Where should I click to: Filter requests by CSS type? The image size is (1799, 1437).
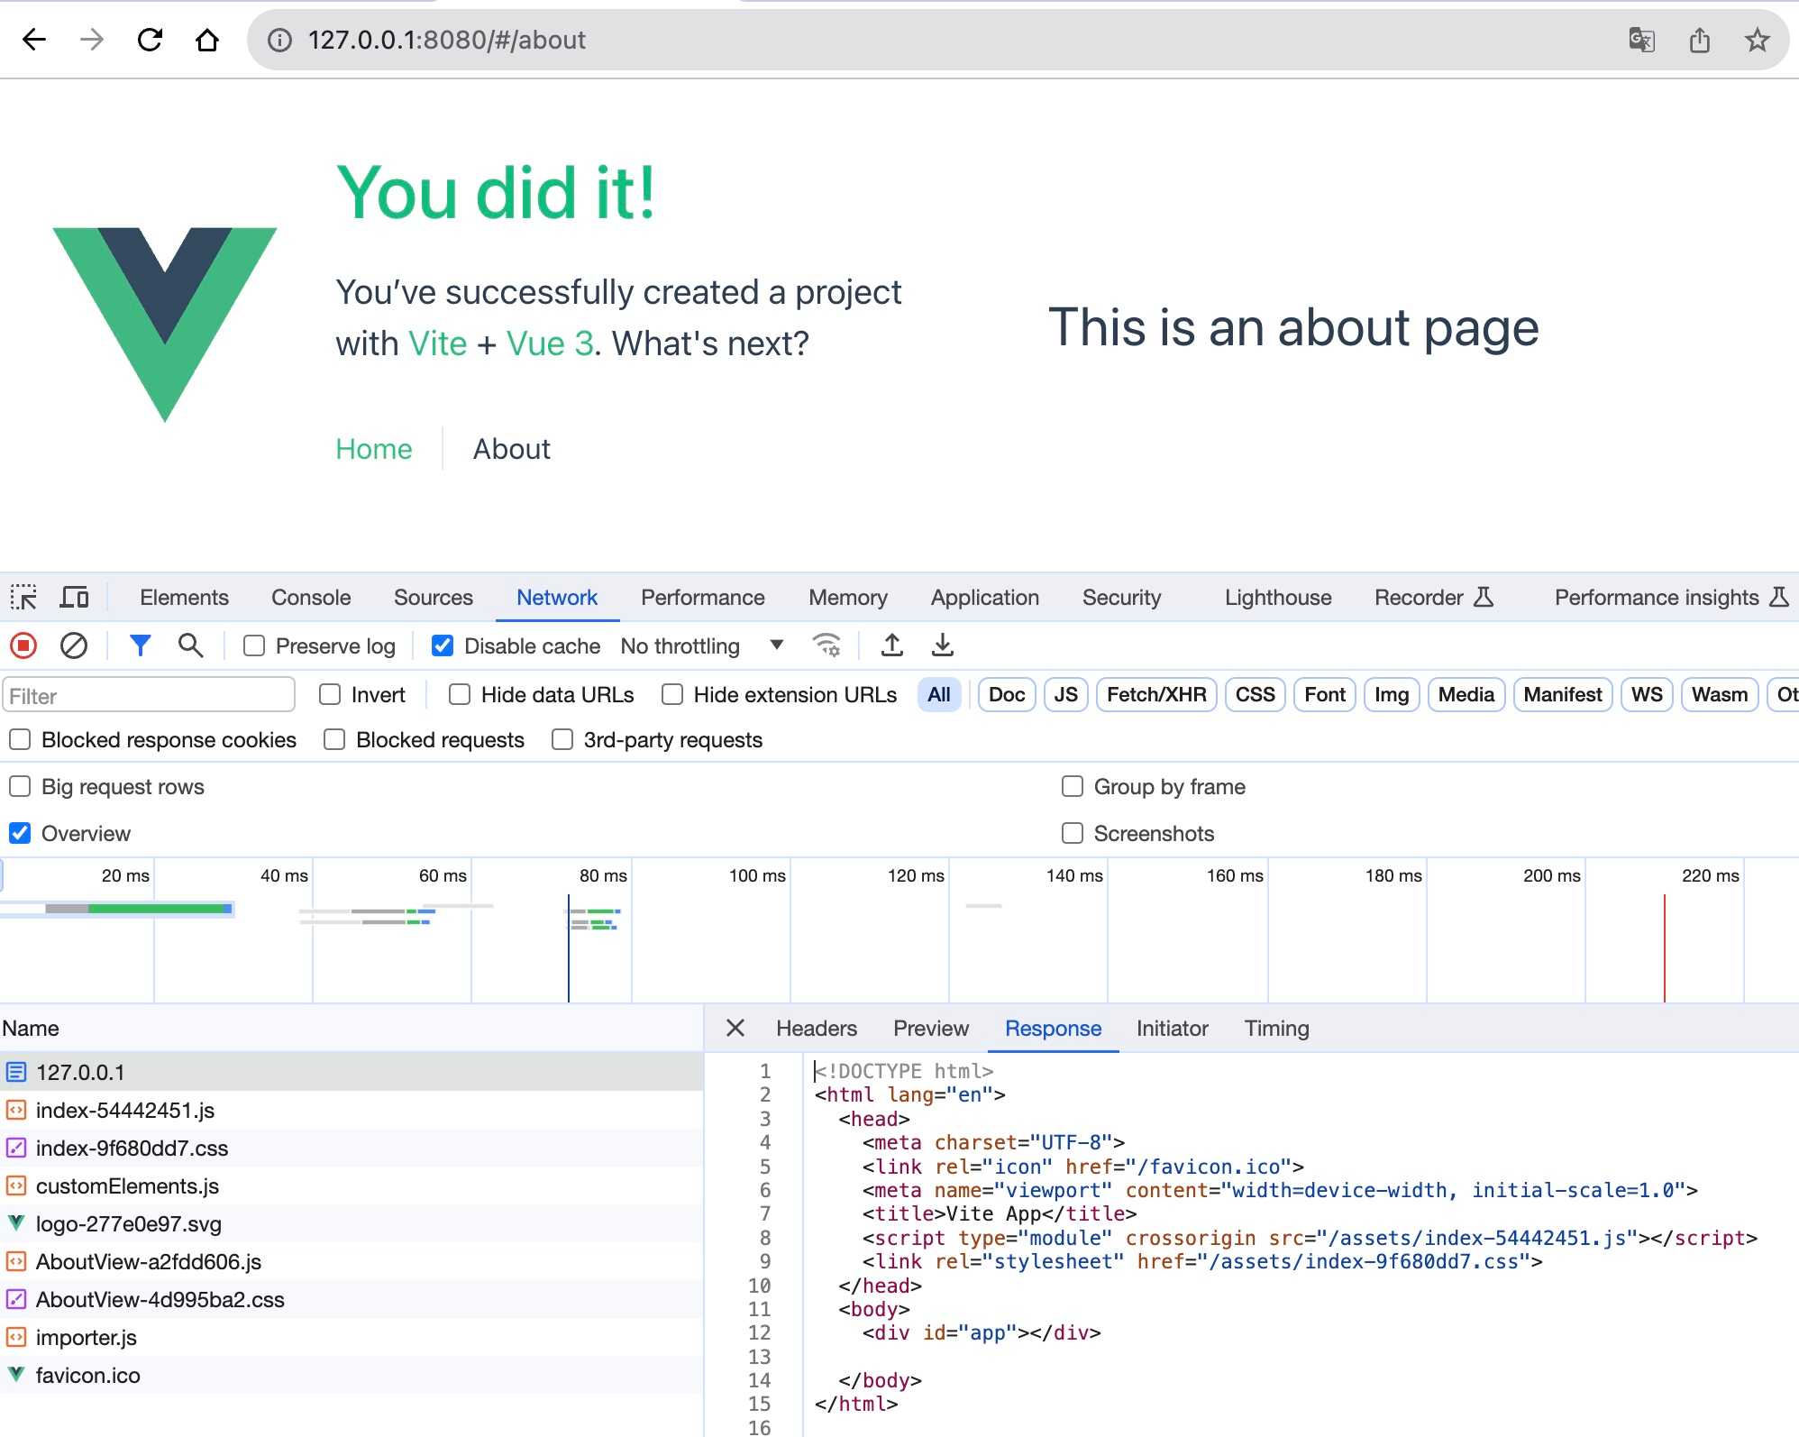click(1255, 694)
